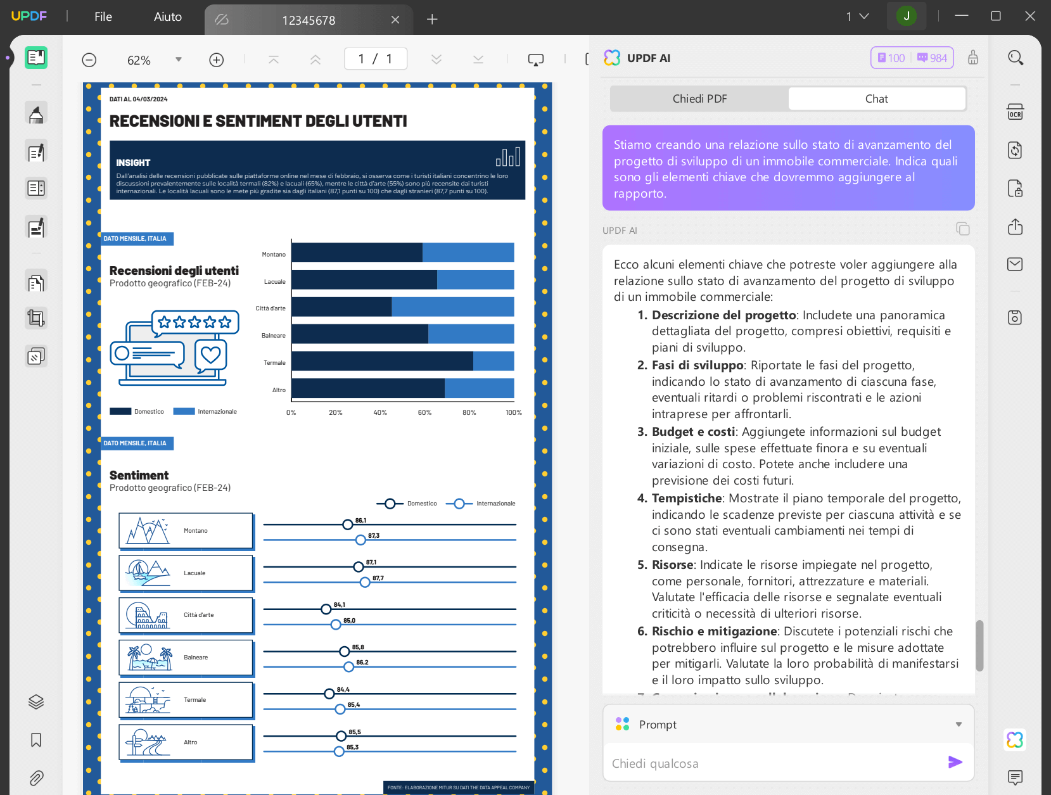The height and width of the screenshot is (795, 1051).
Task: Open the layers panel icon
Action: click(x=36, y=702)
